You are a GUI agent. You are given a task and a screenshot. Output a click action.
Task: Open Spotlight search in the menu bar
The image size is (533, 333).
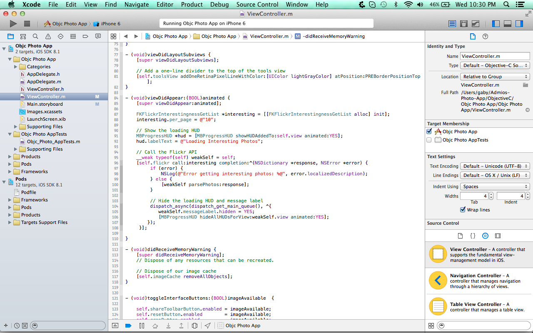coord(507,5)
